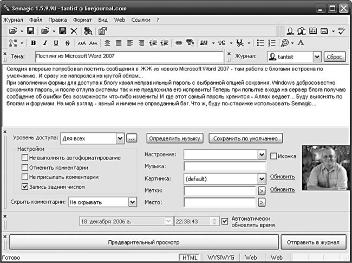Click the userpic thumbnail photo

tap(325, 168)
